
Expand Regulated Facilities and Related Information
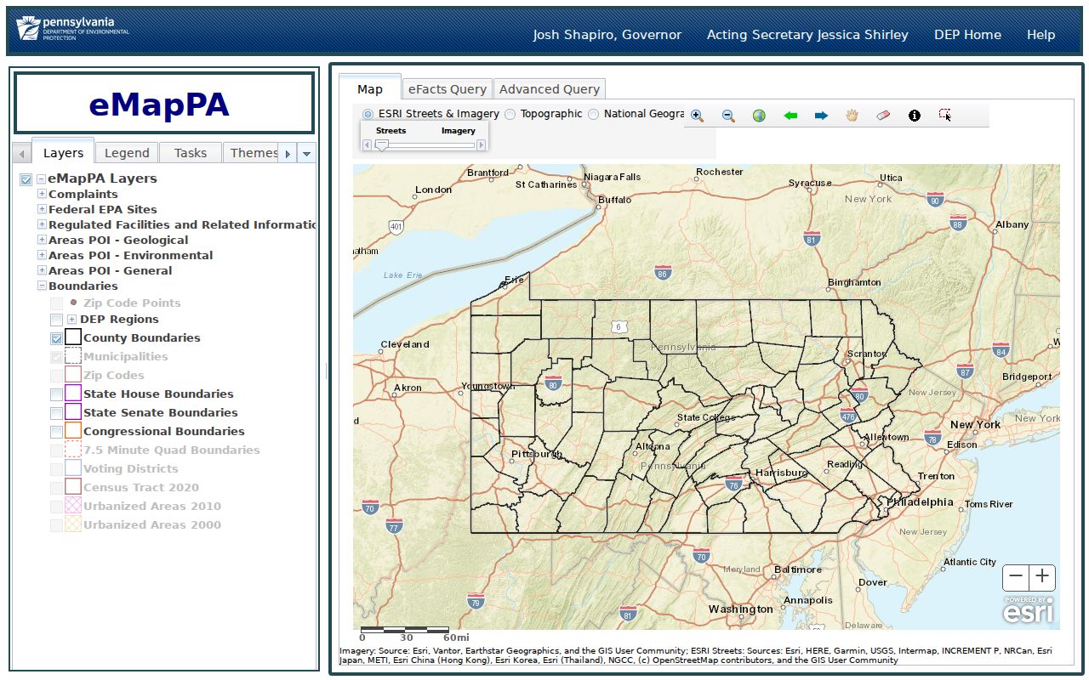coord(42,224)
